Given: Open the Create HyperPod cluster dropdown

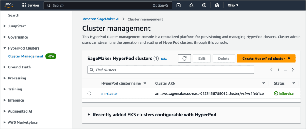Looking at the screenshot, I should tap(266, 59).
